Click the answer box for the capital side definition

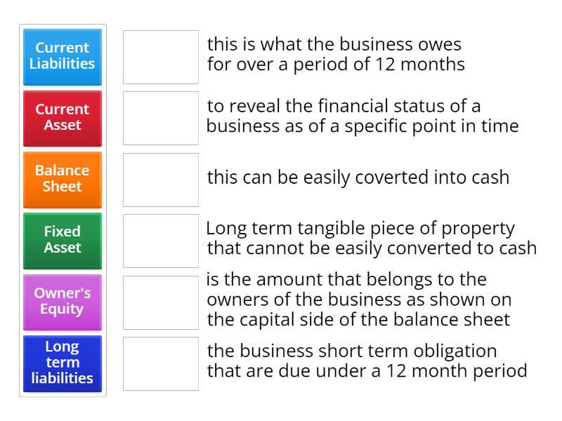(160, 302)
